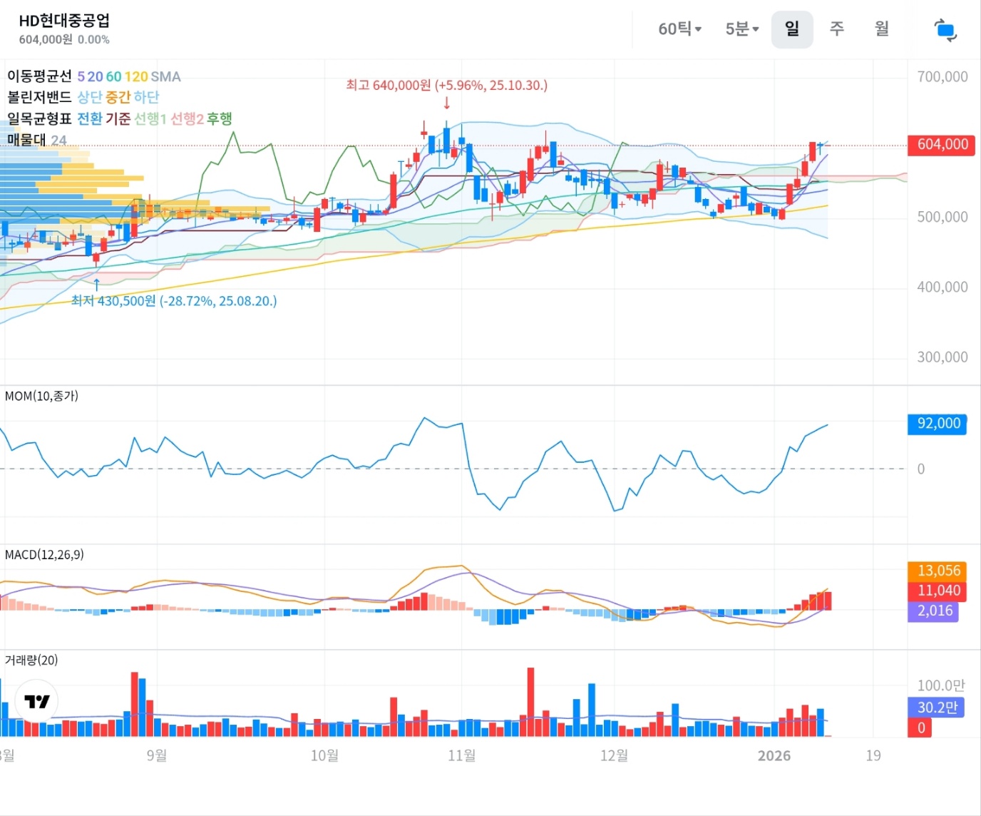Click the 거래량(20) volume indicator title
This screenshot has height=816, width=981.
pos(31,660)
